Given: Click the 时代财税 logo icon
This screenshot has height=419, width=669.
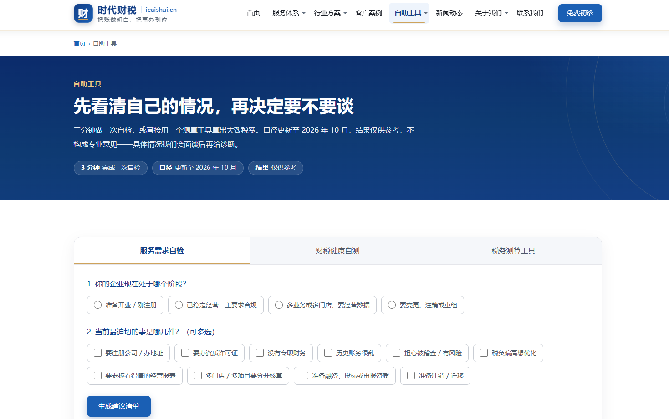Looking at the screenshot, I should point(83,13).
